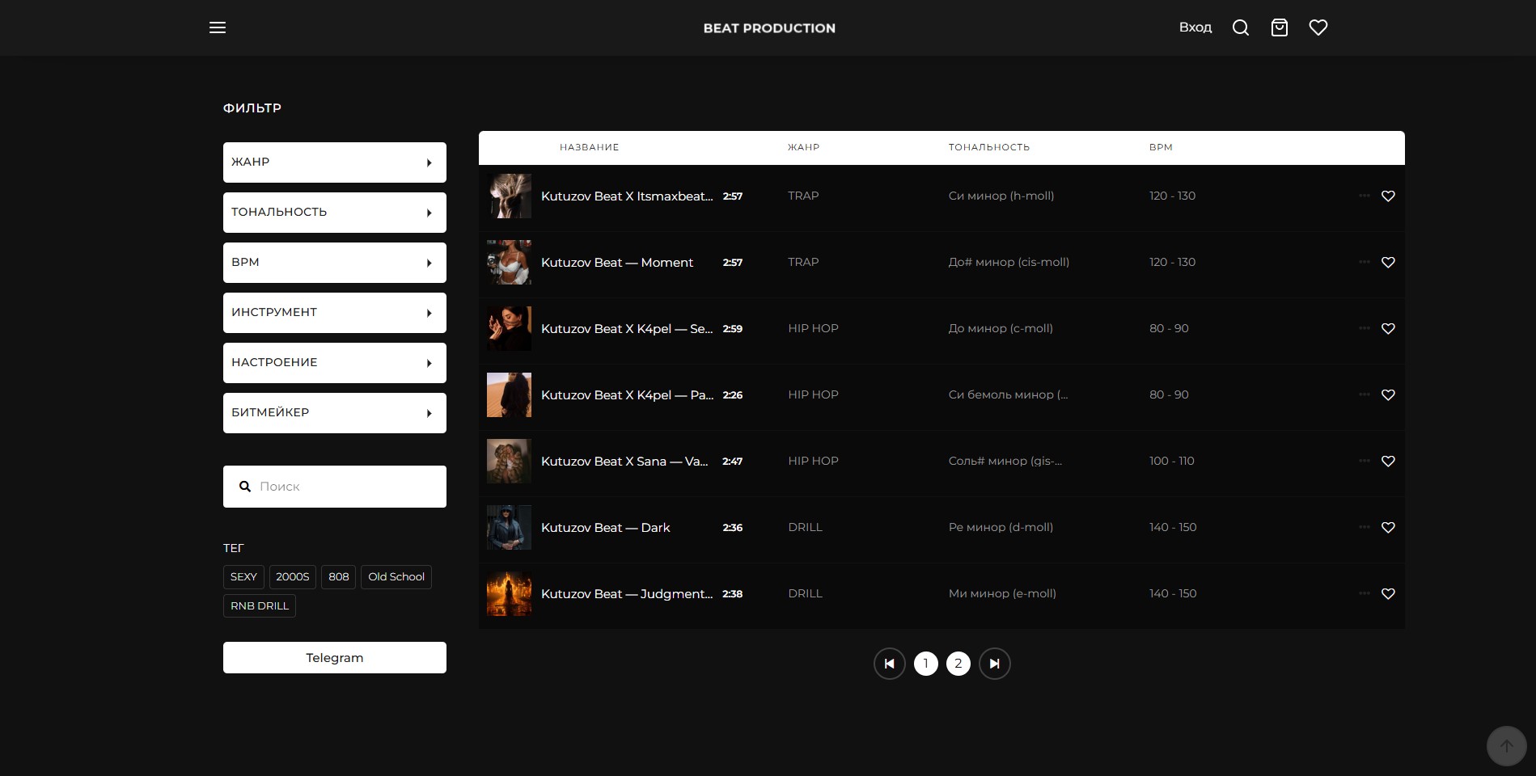Go to page 2
Screen dimensions: 1536x776
(x=958, y=664)
